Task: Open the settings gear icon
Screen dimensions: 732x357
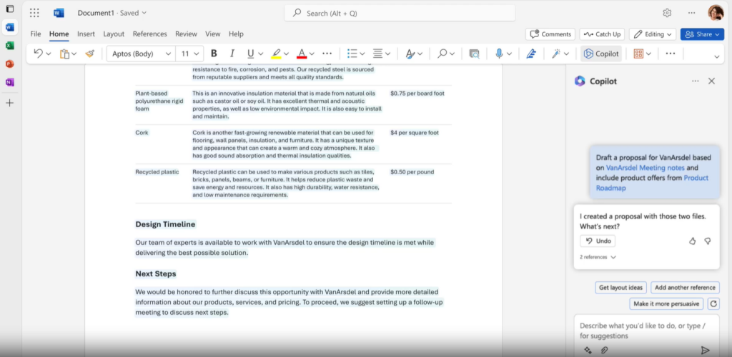Action: (667, 13)
